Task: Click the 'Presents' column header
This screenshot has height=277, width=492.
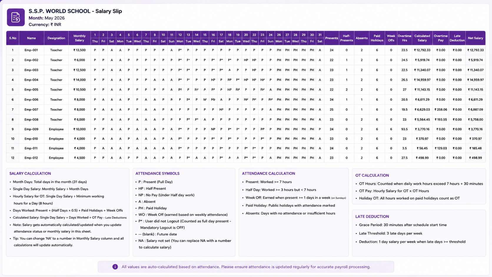Action: pos(331,38)
